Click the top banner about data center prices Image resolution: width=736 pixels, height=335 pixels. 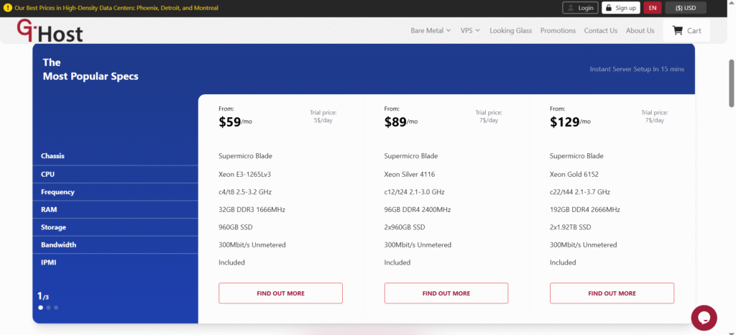116,8
